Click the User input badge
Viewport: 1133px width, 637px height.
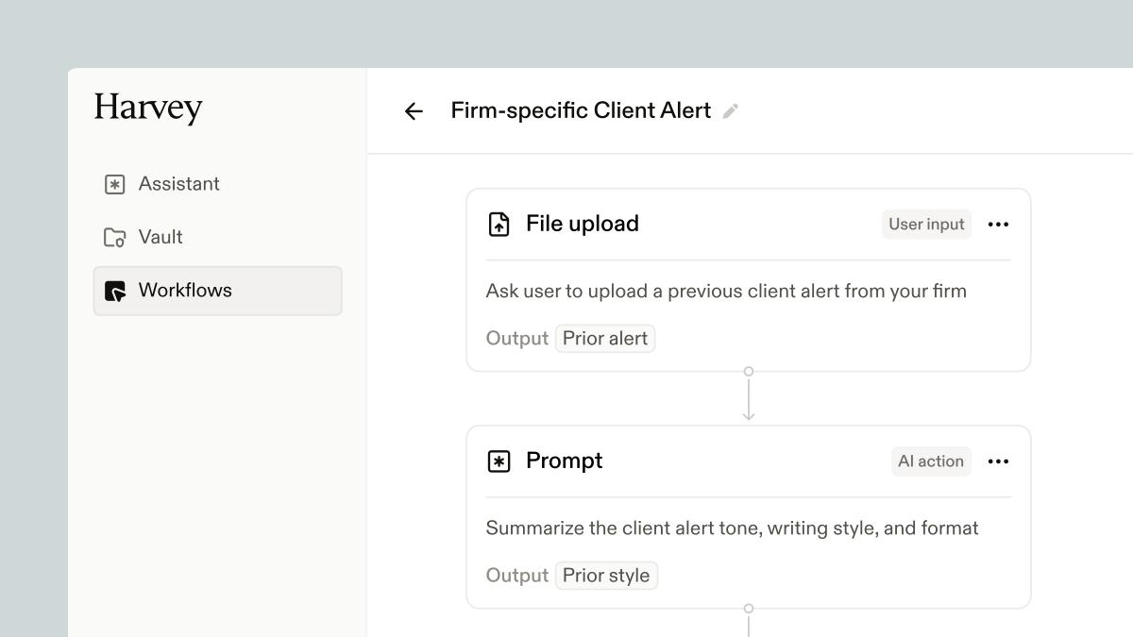point(926,225)
